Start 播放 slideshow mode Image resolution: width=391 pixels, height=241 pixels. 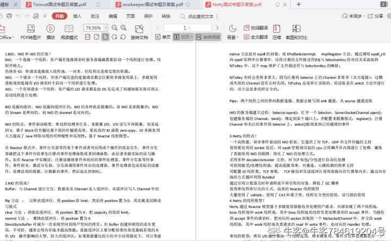[51, 32]
